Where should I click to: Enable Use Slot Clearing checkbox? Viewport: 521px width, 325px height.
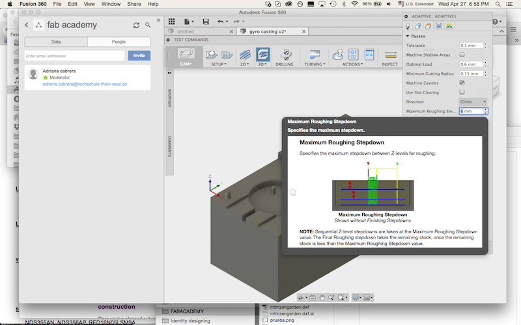(462, 92)
